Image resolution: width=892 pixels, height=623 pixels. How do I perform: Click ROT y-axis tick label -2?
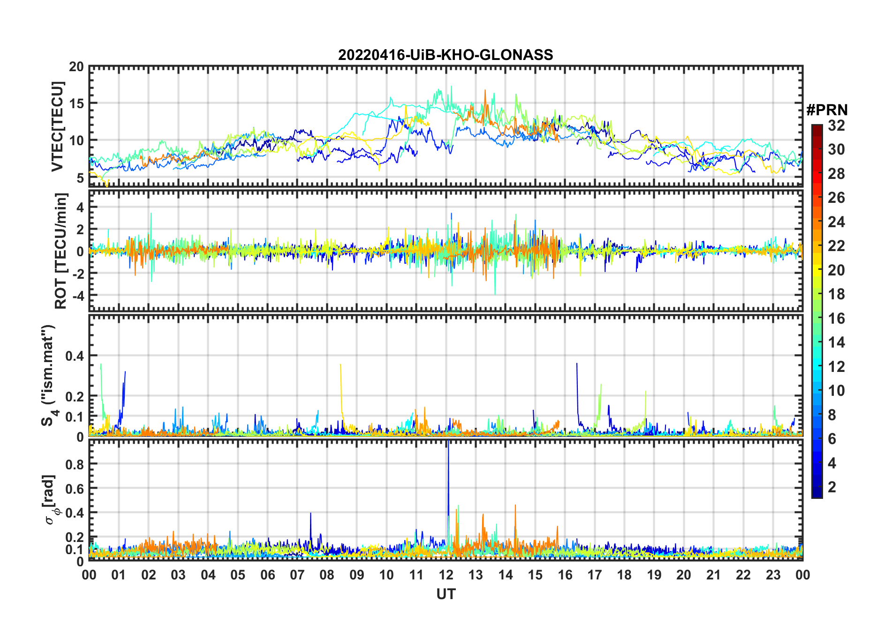click(x=78, y=274)
